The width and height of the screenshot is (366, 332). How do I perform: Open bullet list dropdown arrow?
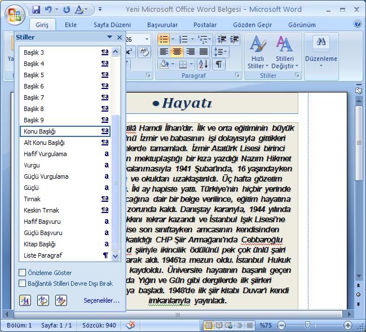[173, 39]
